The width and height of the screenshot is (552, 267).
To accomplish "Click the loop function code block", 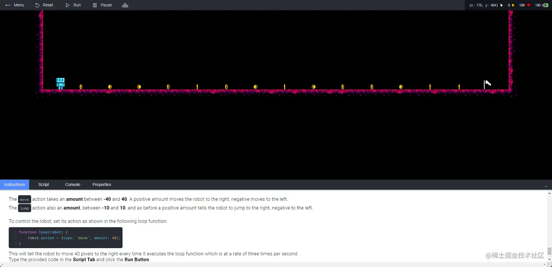I will click(x=66, y=238).
